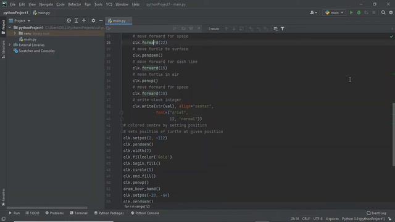Click the lock icon in status bar

click(389, 219)
